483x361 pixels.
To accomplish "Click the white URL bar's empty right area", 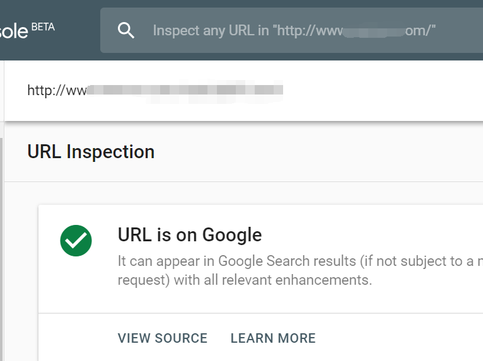I will pyautogui.click(x=391, y=90).
